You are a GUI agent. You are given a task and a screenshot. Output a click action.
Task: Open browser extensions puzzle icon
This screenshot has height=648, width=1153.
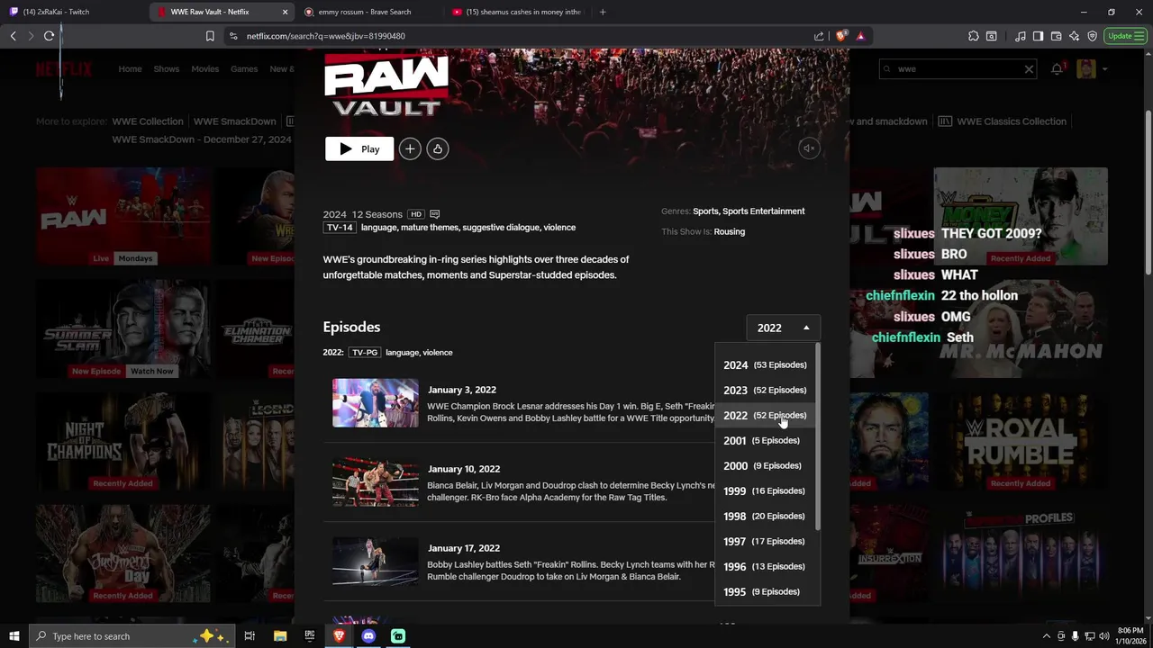[x=974, y=36]
